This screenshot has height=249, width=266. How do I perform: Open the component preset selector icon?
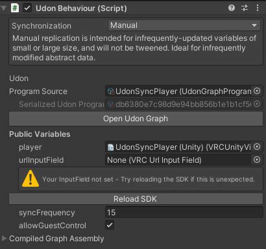245,8
